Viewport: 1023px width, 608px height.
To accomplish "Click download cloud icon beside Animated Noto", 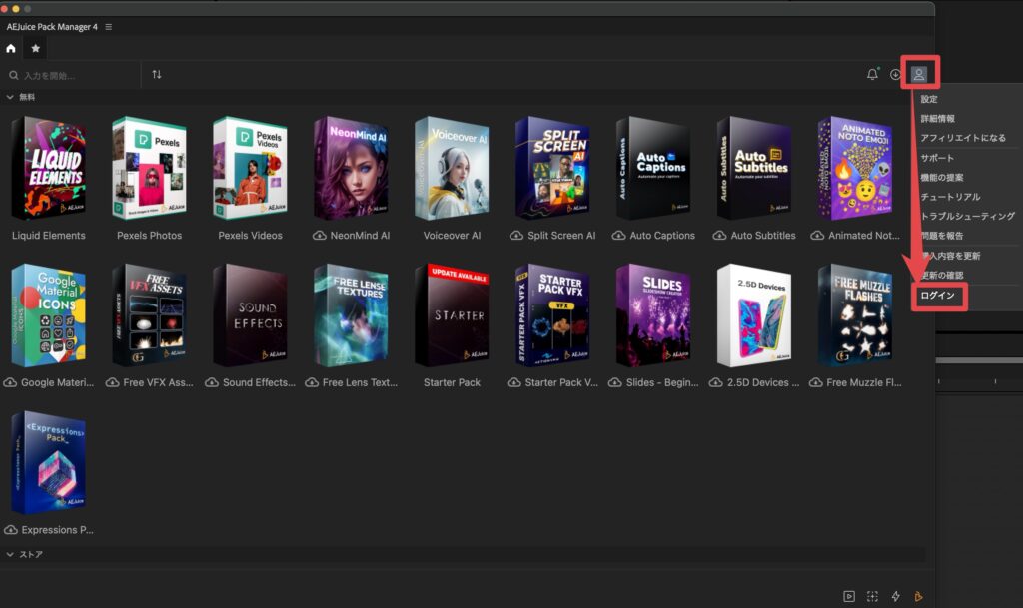I will pos(817,236).
